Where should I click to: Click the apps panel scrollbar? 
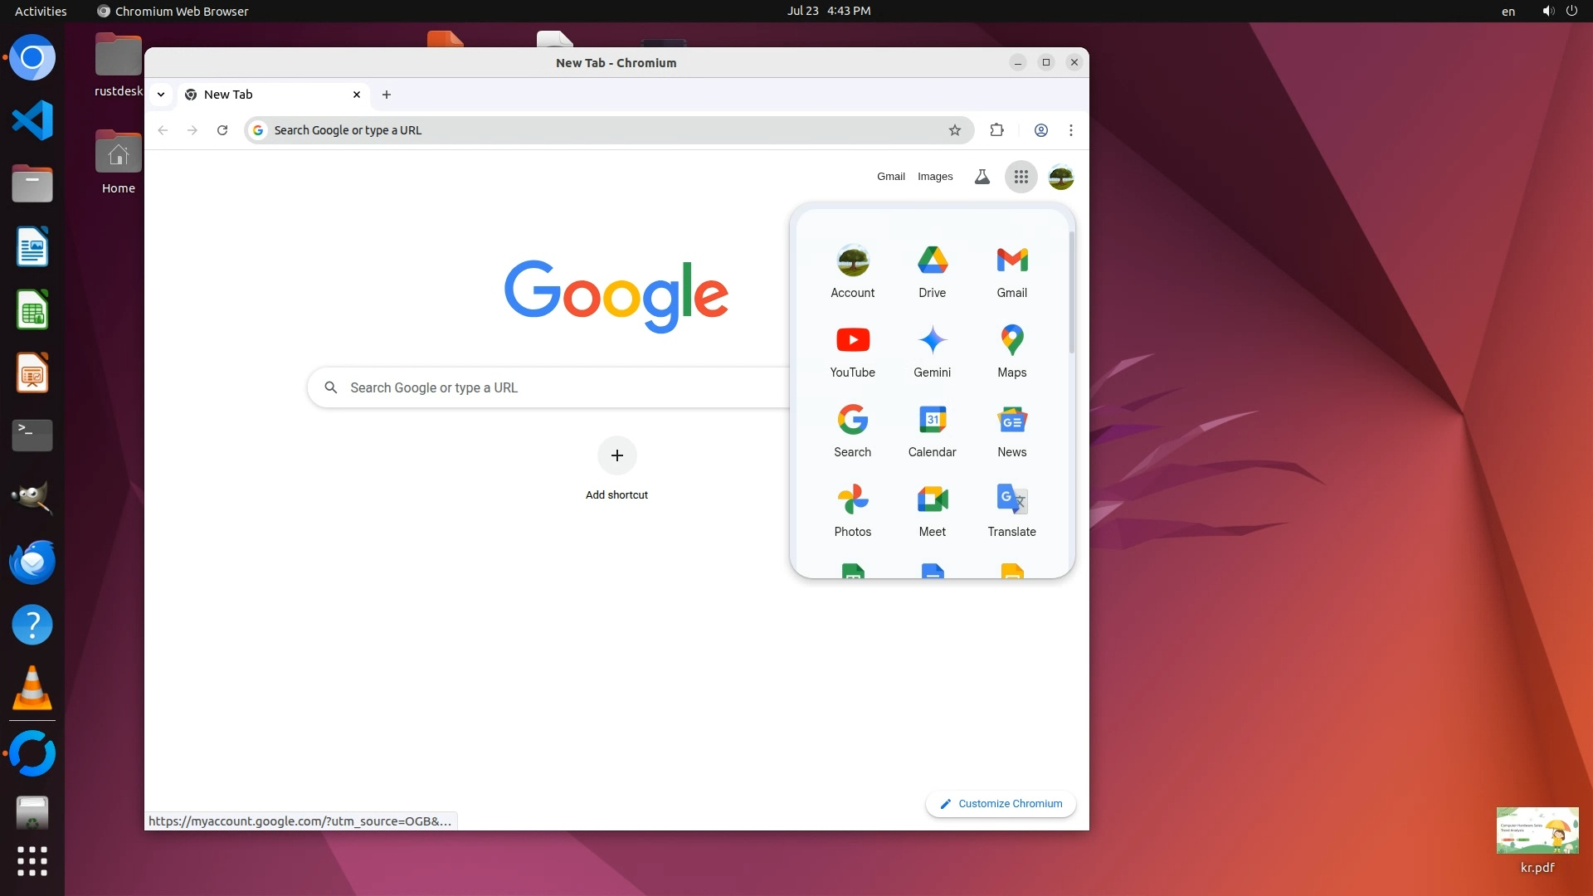(1071, 293)
